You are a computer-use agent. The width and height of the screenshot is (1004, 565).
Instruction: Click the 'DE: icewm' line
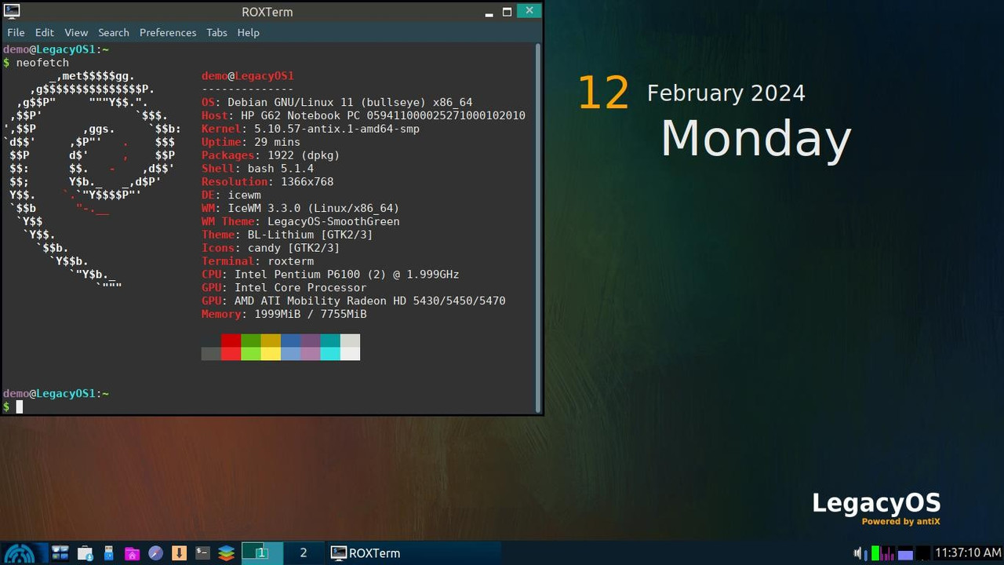(x=231, y=195)
